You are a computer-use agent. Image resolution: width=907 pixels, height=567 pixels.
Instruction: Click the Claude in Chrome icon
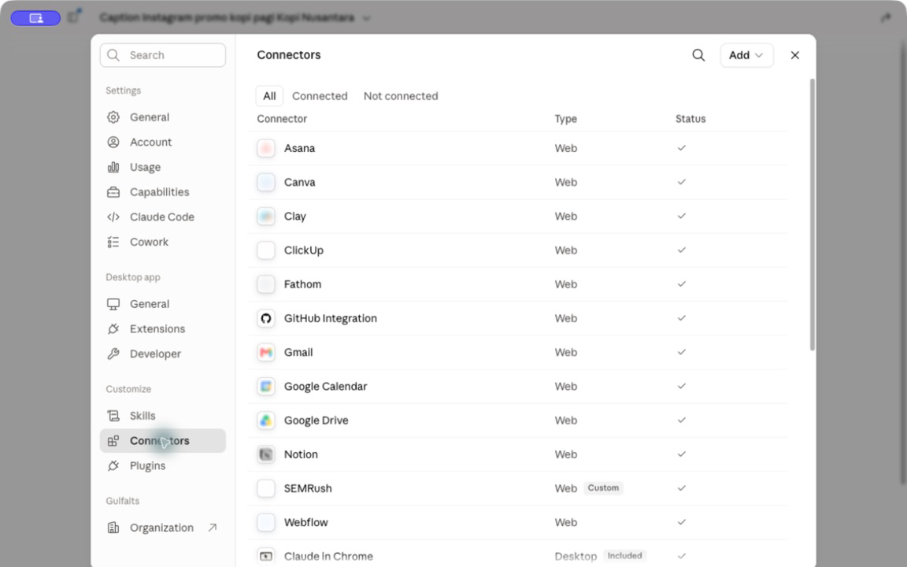[265, 557]
